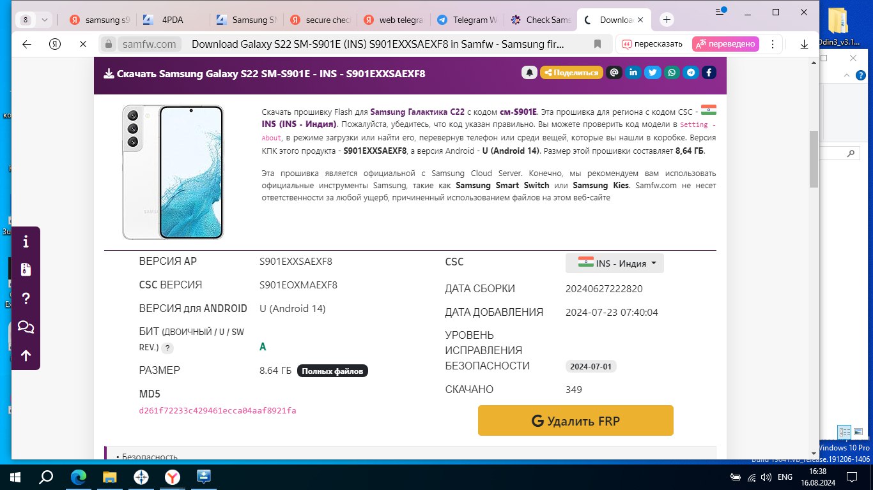
Task: Expand the tab group counter dropdown
Action: [45, 20]
